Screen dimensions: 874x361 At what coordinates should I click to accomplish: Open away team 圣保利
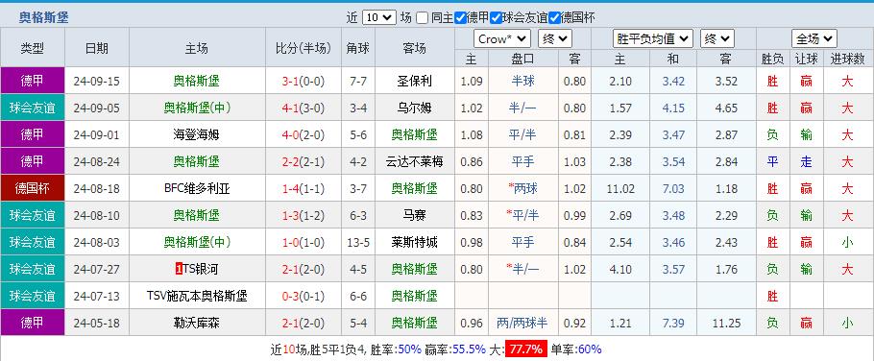click(x=414, y=82)
